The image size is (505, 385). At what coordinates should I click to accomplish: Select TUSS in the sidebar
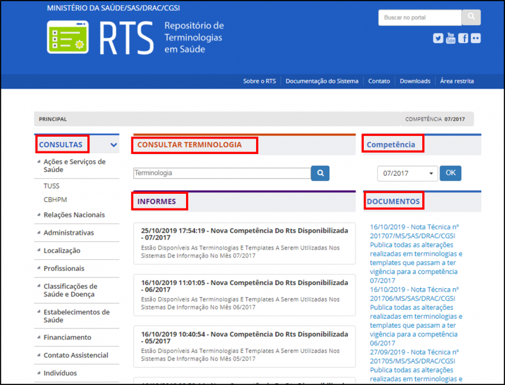tap(51, 186)
